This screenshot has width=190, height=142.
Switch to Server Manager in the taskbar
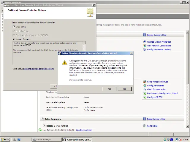47,140
